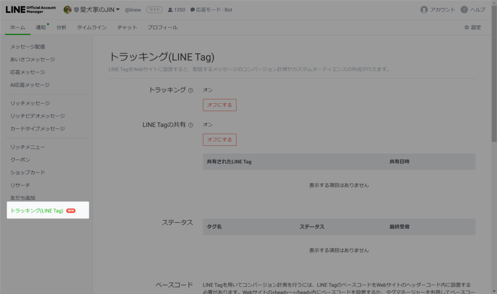Open ヘルプ question mark icon
497x294 pixels.
coord(464,10)
